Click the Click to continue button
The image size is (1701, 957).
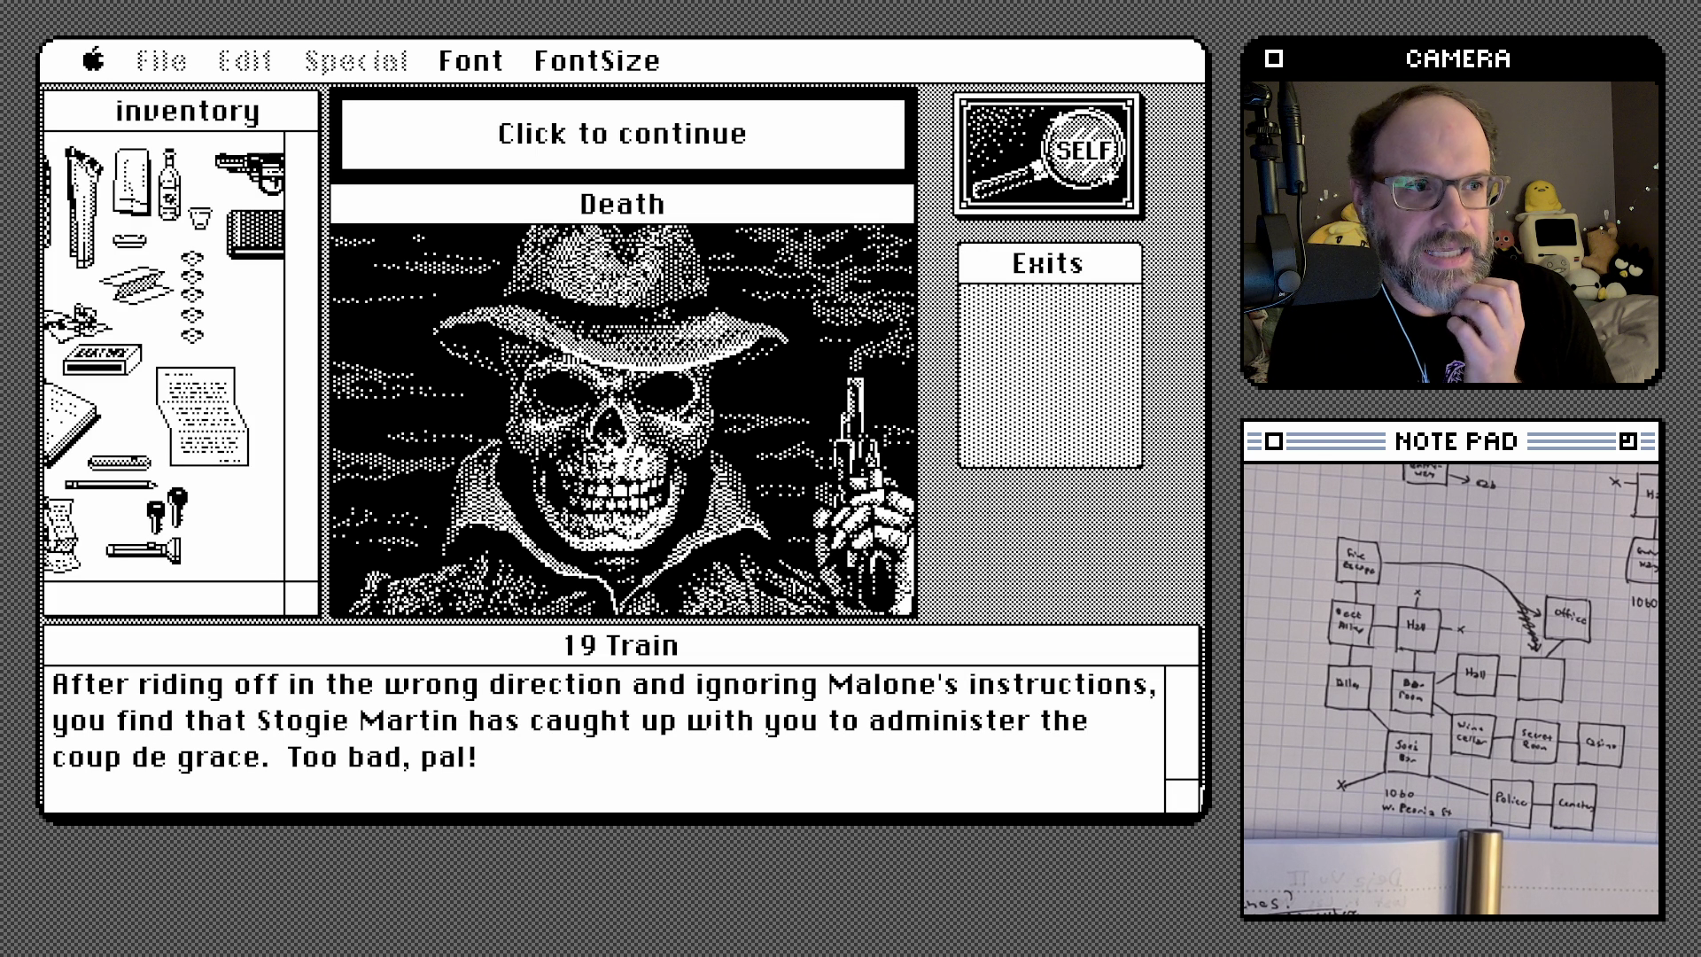coord(623,134)
